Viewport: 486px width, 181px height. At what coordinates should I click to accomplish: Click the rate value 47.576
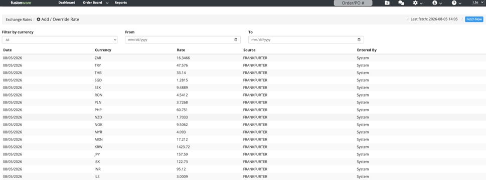point(182,65)
